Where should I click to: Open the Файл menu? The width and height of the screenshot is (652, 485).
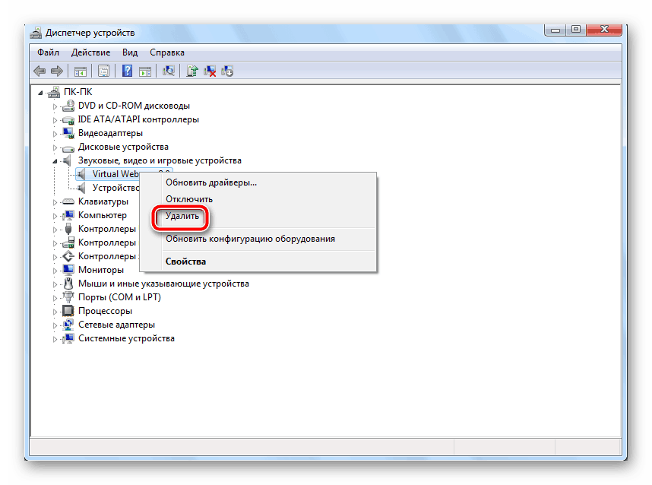(48, 52)
